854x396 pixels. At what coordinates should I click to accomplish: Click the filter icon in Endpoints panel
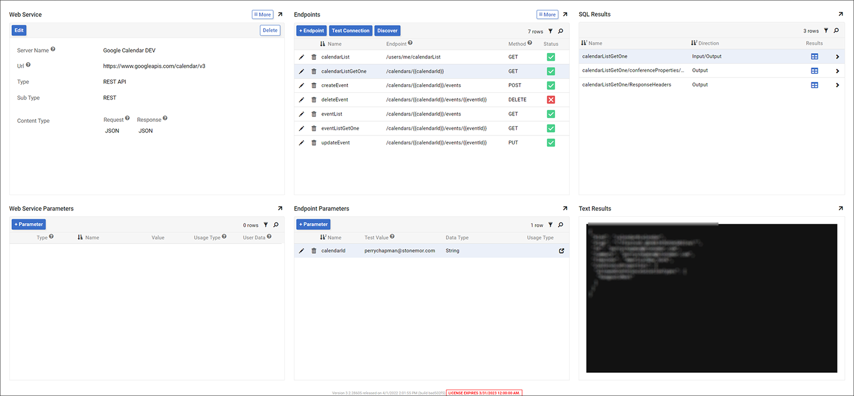point(551,31)
